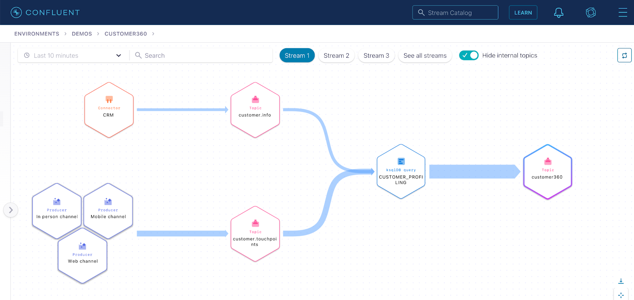
Task: Switch to the Stream 2 tab
Action: point(336,55)
